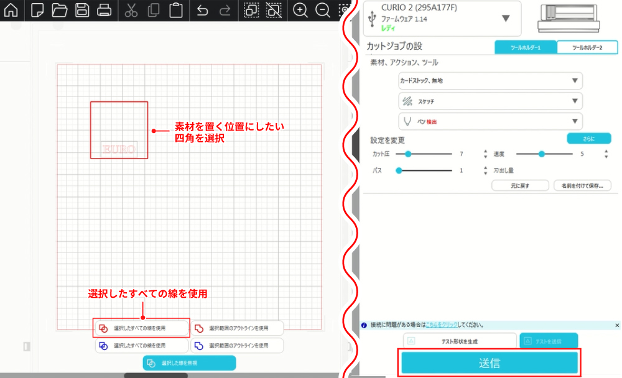This screenshot has width=622, height=378.
Task: Open a file using the folder icon
Action: coord(60,10)
